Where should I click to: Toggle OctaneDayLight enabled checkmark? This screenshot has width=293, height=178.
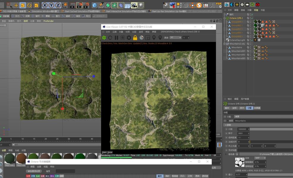(x=252, y=40)
